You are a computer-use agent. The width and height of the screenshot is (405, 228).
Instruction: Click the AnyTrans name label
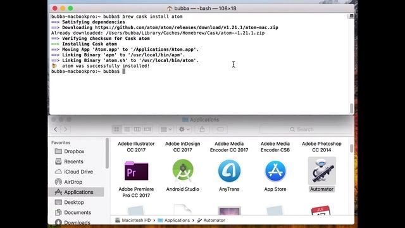tap(229, 189)
